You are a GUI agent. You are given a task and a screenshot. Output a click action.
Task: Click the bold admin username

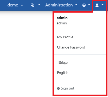(x=62, y=18)
